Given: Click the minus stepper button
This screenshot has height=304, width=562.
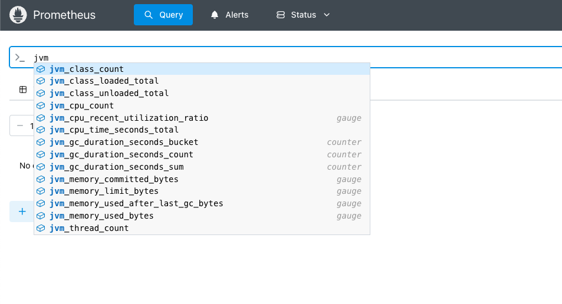Looking at the screenshot, I should coord(20,125).
